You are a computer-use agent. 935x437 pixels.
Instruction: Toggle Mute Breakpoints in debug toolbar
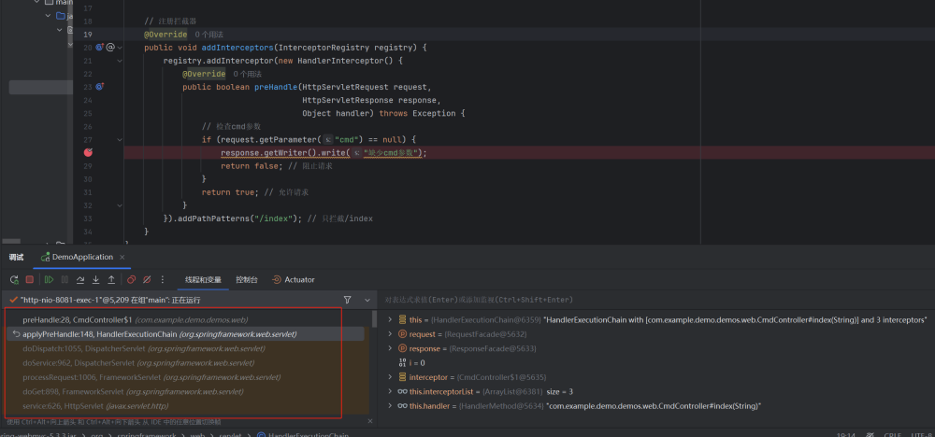point(147,279)
